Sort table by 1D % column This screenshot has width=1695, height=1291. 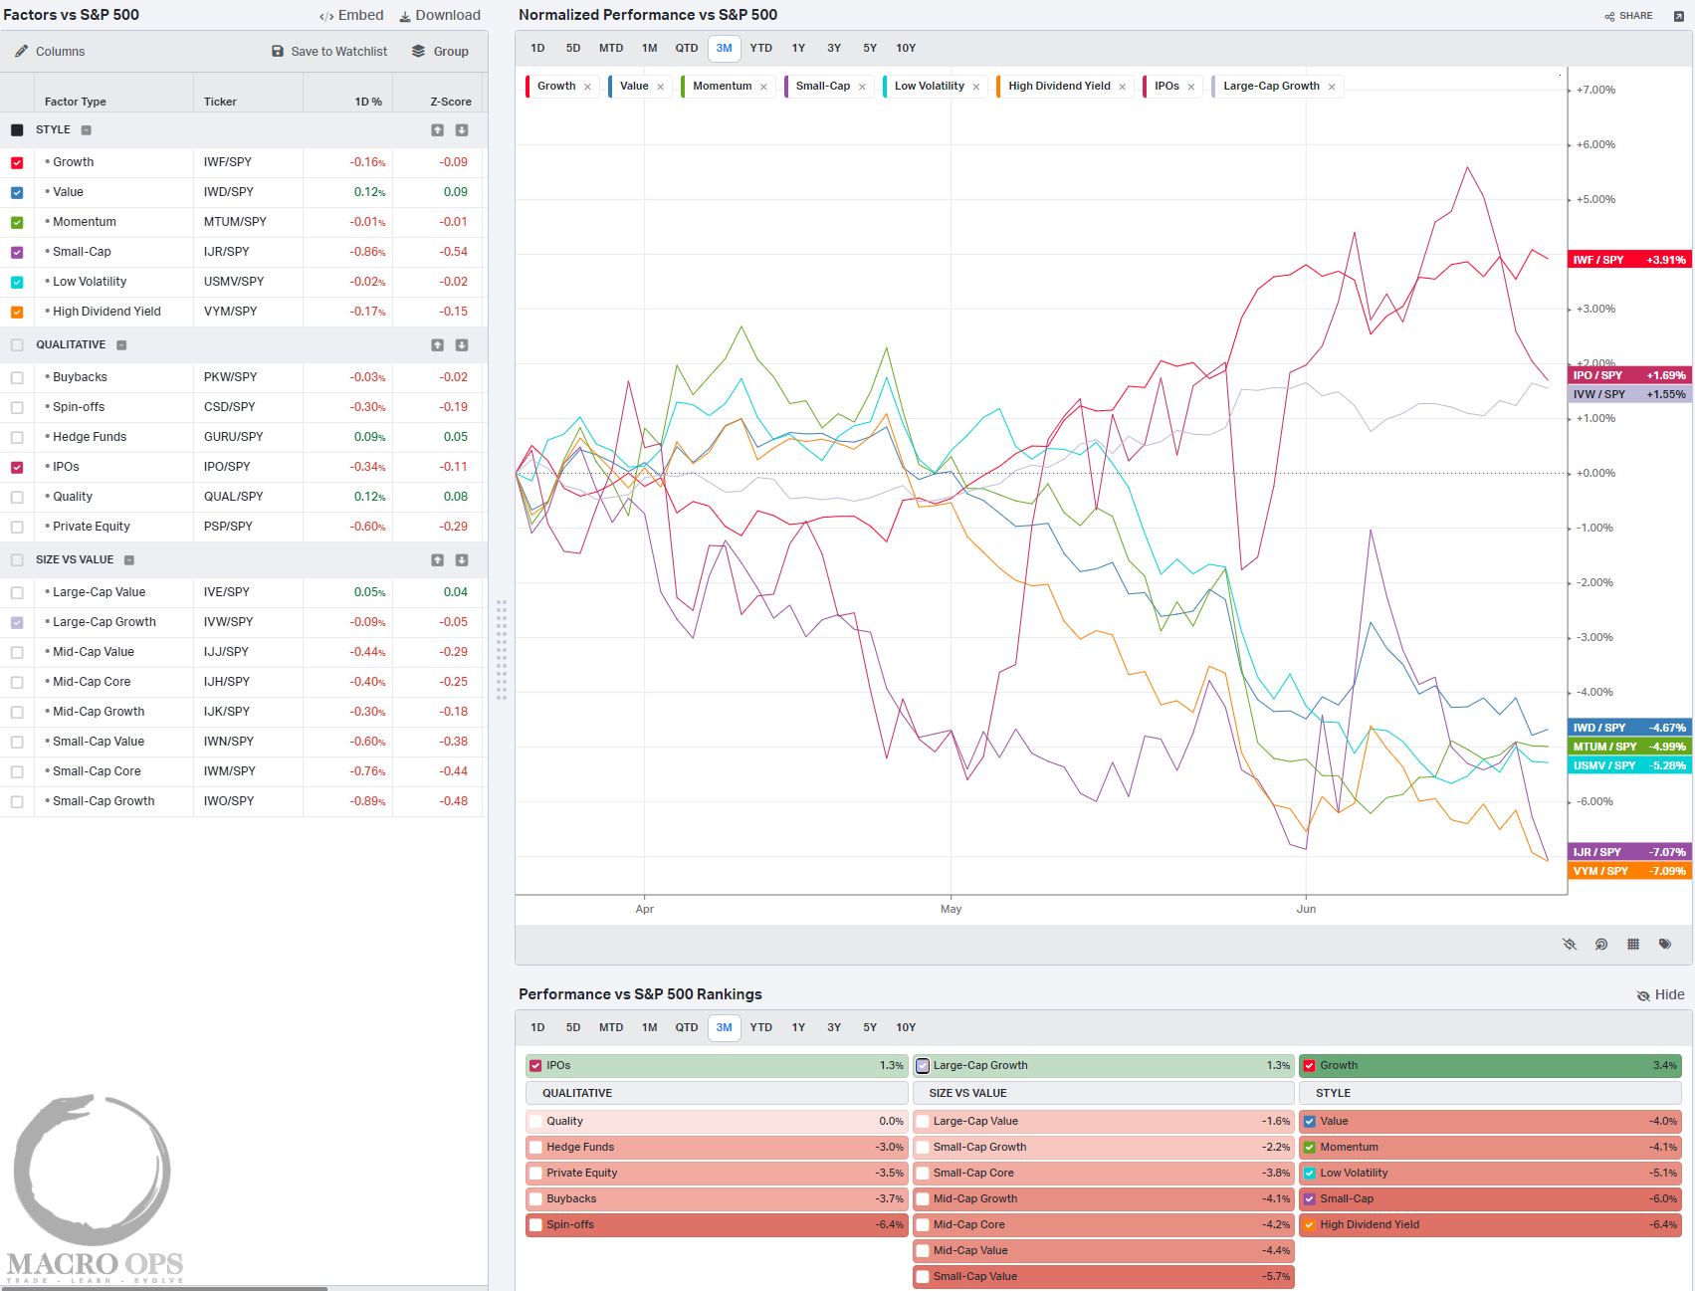(368, 102)
